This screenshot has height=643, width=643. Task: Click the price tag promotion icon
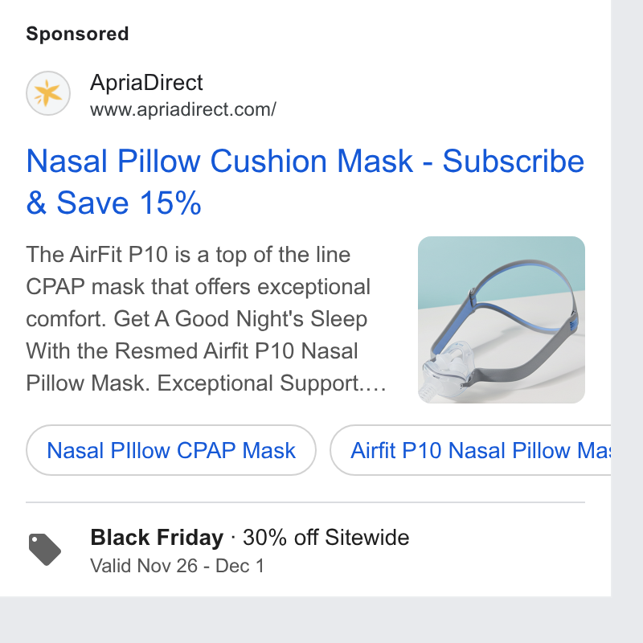tap(45, 550)
